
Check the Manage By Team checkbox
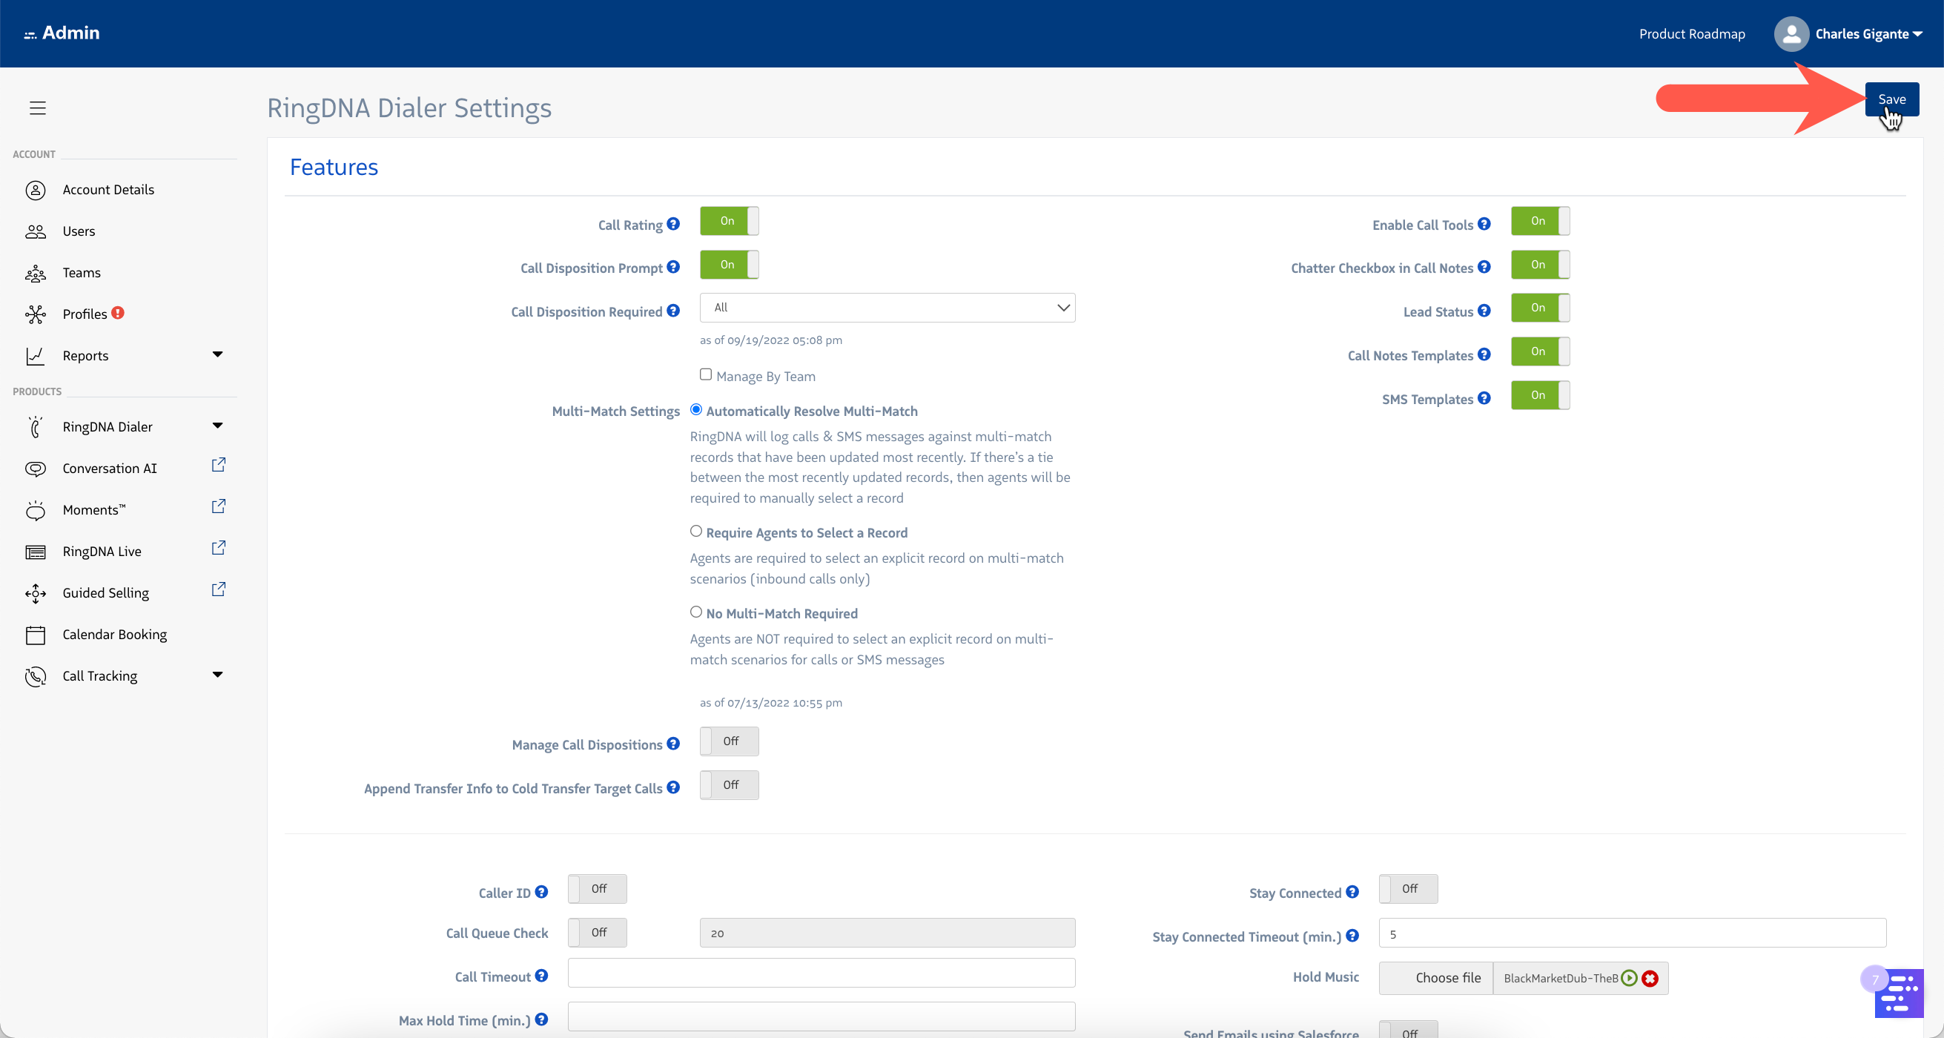[x=706, y=374]
